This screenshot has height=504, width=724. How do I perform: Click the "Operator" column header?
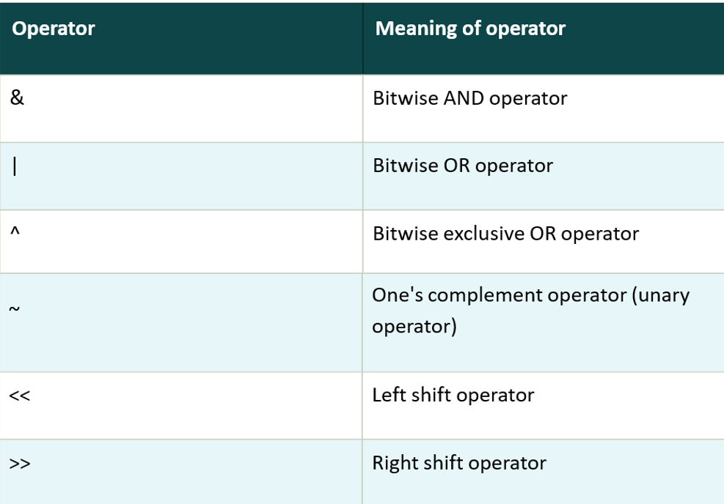coord(54,29)
